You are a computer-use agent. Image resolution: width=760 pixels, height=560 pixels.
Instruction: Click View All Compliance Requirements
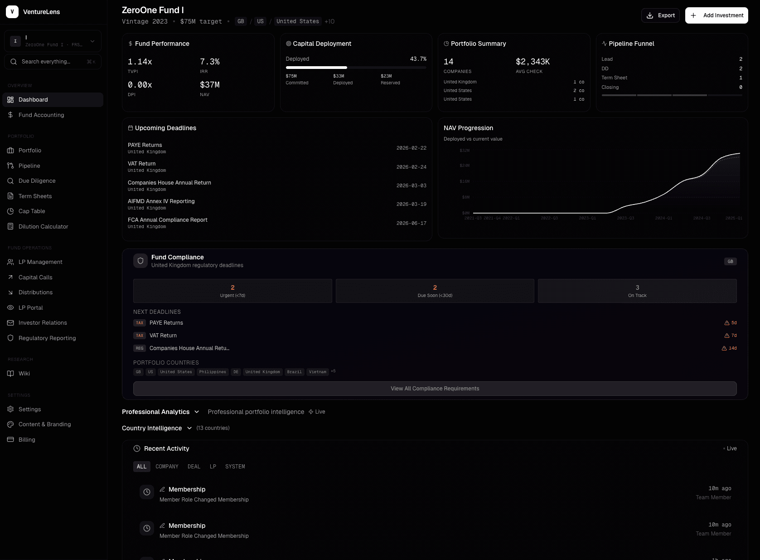[435, 388]
